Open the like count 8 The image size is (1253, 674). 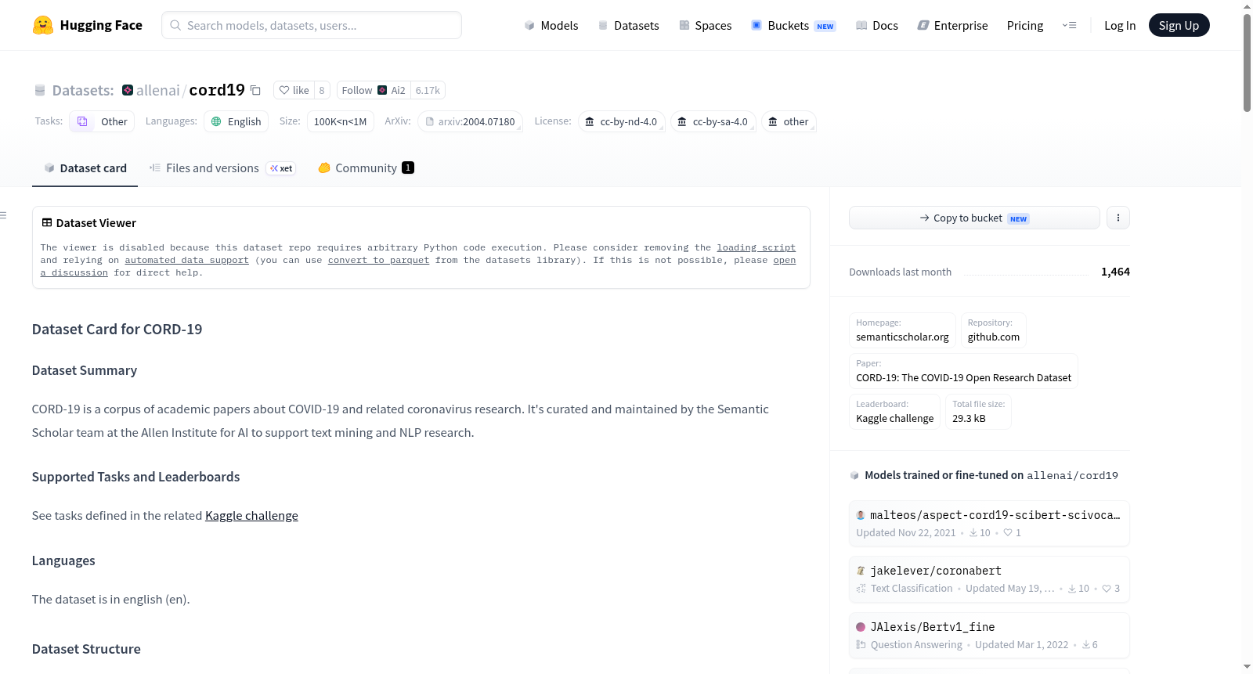(x=322, y=90)
